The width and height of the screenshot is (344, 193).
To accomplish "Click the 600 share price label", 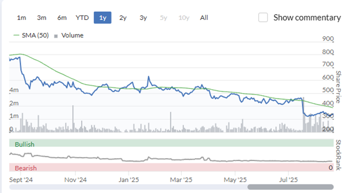I will coord(328,77).
